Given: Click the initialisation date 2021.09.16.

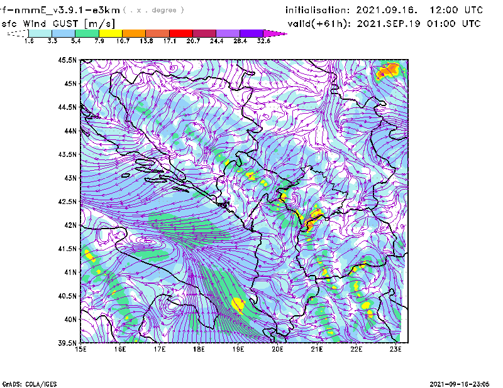Looking at the screenshot, I should coord(387,10).
